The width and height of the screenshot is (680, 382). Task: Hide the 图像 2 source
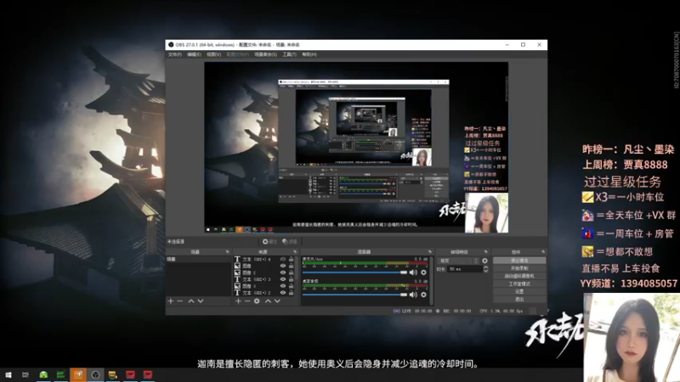283,272
